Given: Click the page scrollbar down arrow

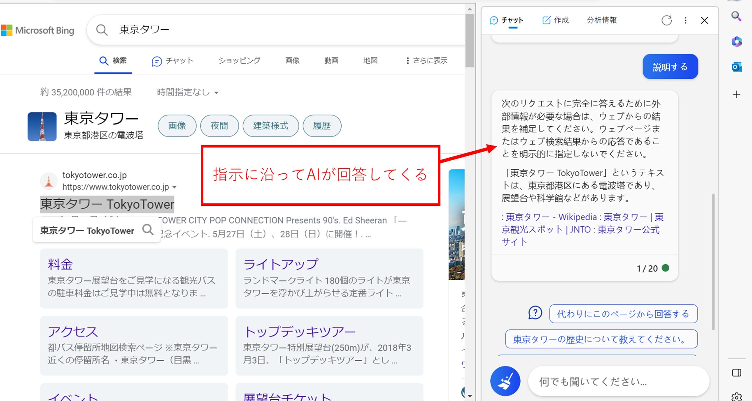Looking at the screenshot, I should coord(470,396).
